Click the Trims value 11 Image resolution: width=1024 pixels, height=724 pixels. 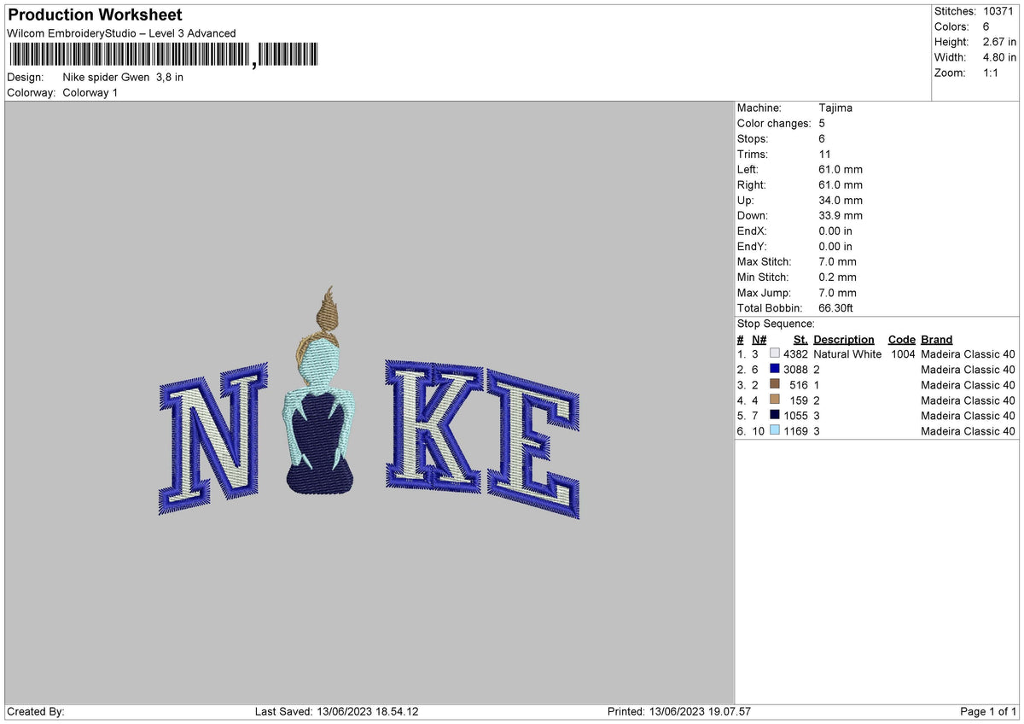click(824, 154)
